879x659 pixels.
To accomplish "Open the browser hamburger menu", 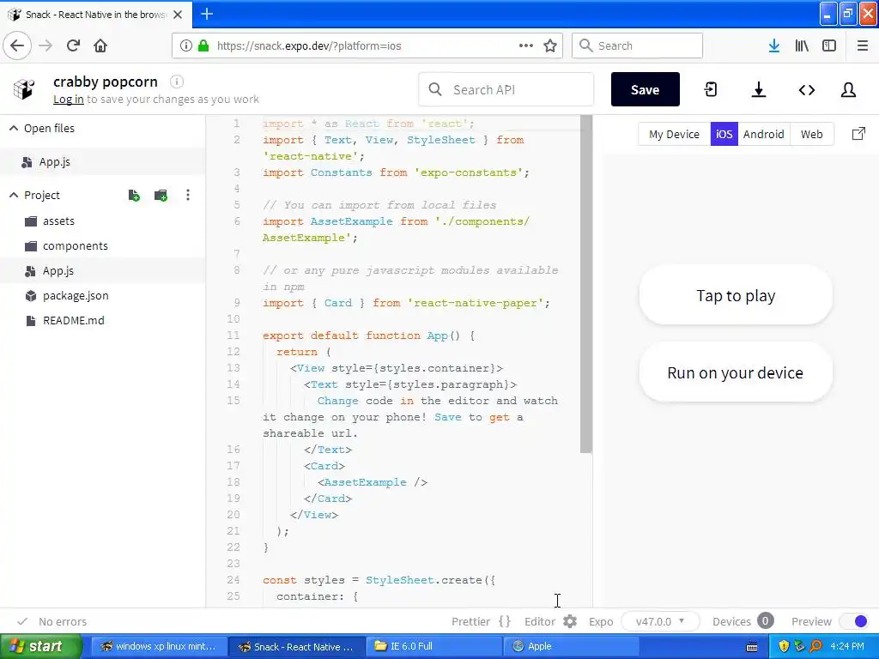I will (x=863, y=45).
